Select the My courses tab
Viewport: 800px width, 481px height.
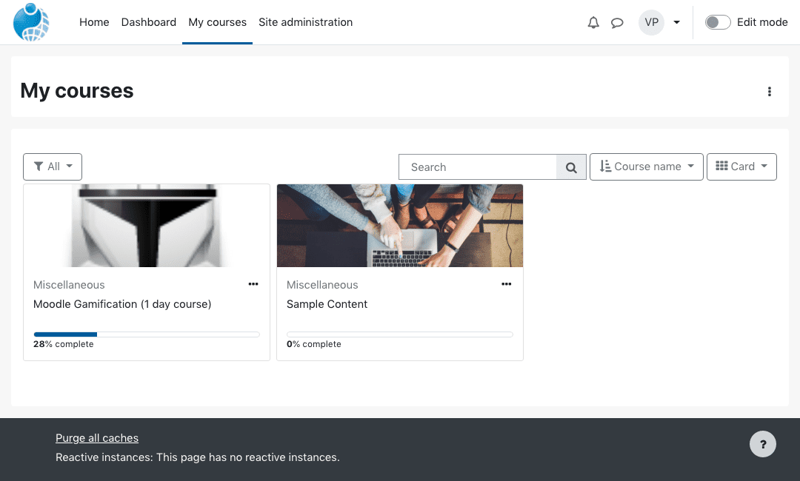pos(217,22)
